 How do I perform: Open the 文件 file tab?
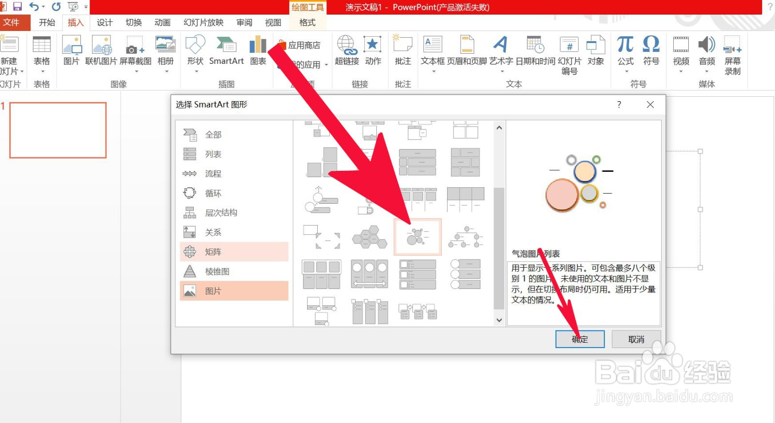point(15,22)
